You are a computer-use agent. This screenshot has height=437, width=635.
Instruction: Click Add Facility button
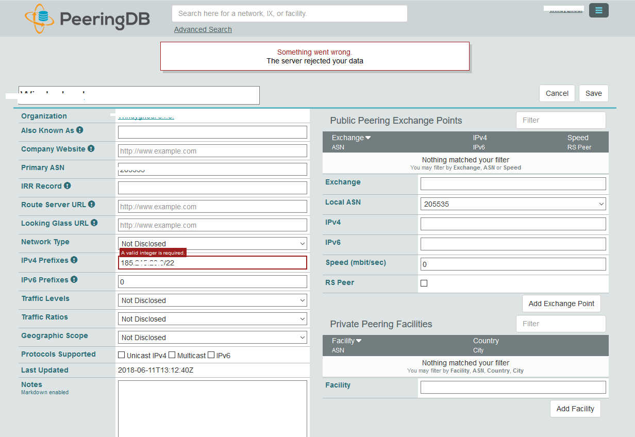[575, 409]
